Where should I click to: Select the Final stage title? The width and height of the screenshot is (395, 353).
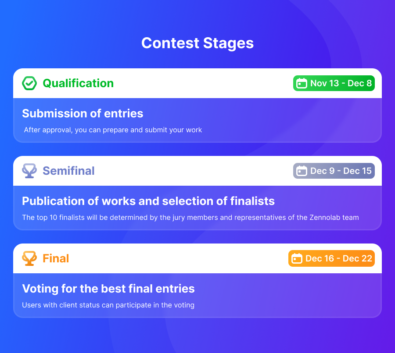(x=56, y=258)
